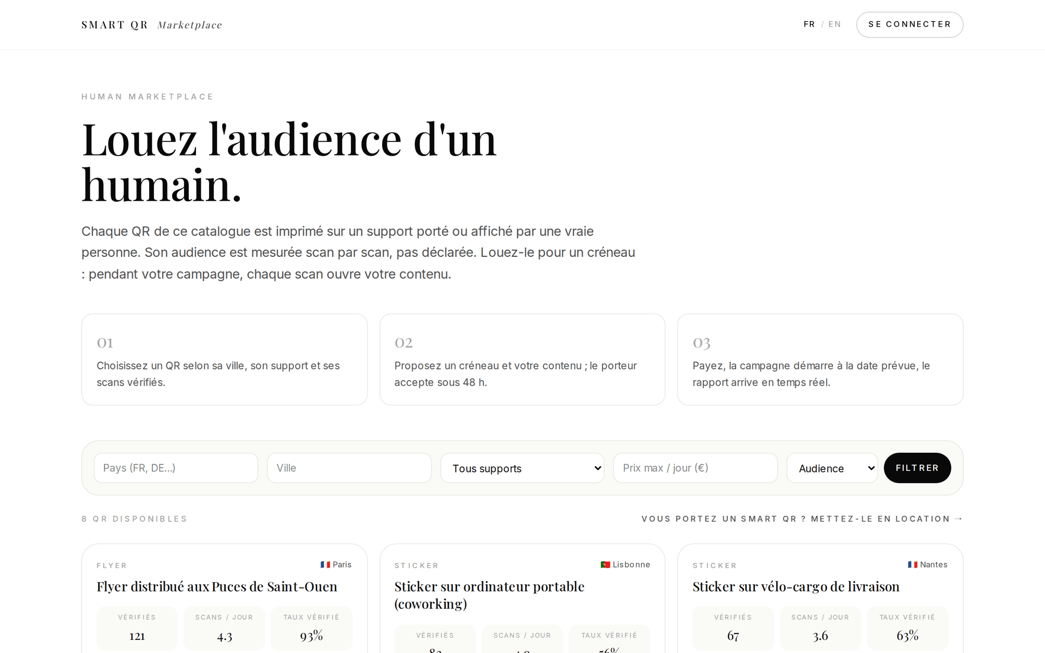Click the French flag next to Paris

click(325, 565)
